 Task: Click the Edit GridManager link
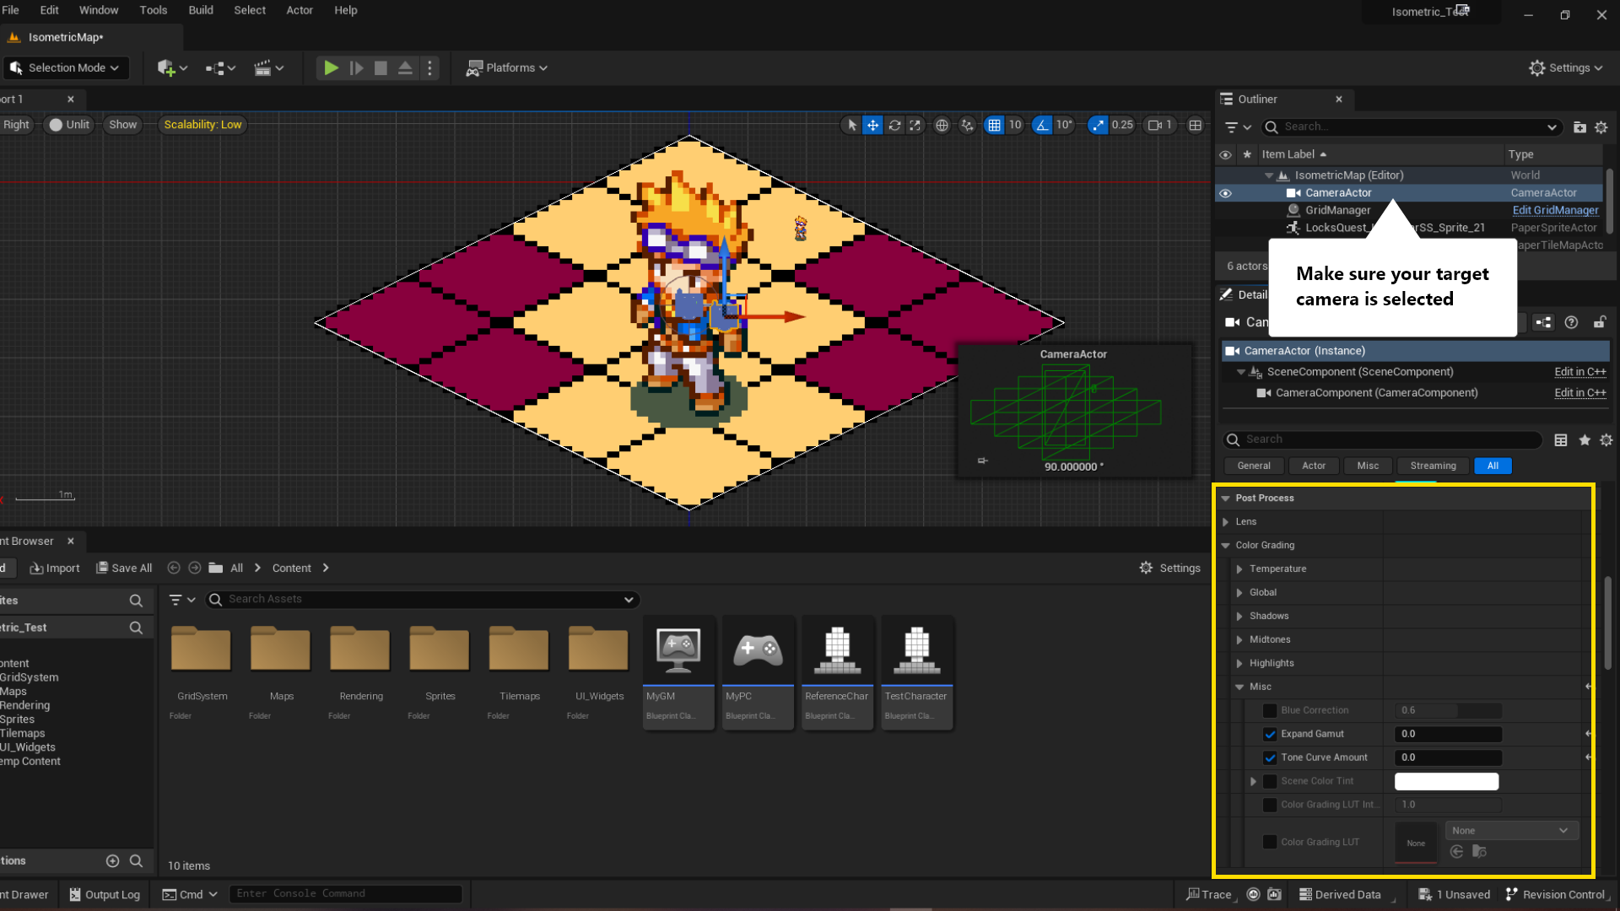(1555, 210)
